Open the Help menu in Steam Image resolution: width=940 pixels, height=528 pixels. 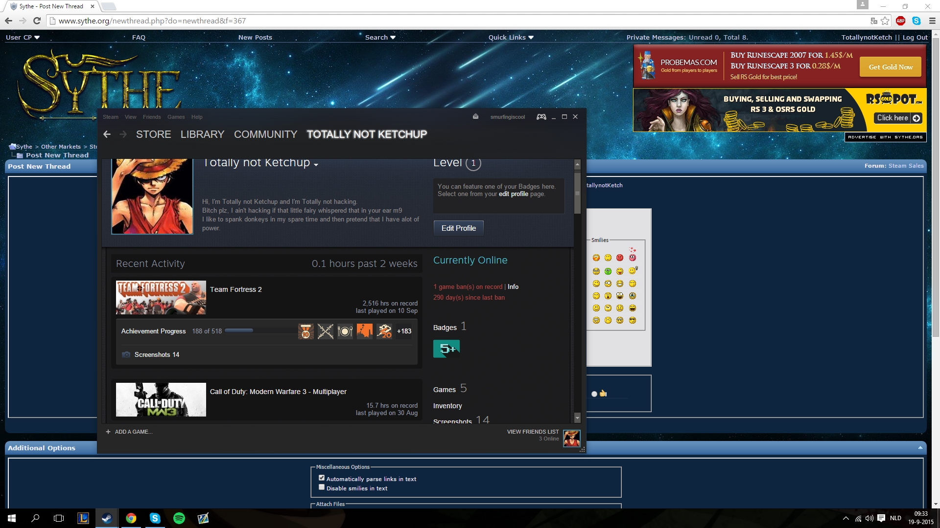tap(197, 117)
